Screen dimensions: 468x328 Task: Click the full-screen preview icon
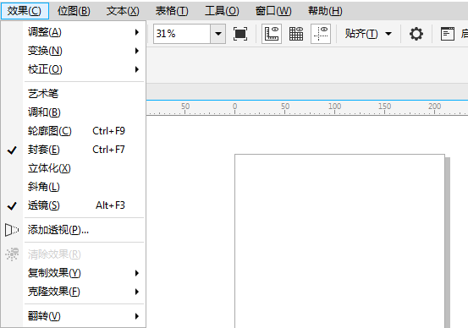tap(240, 34)
